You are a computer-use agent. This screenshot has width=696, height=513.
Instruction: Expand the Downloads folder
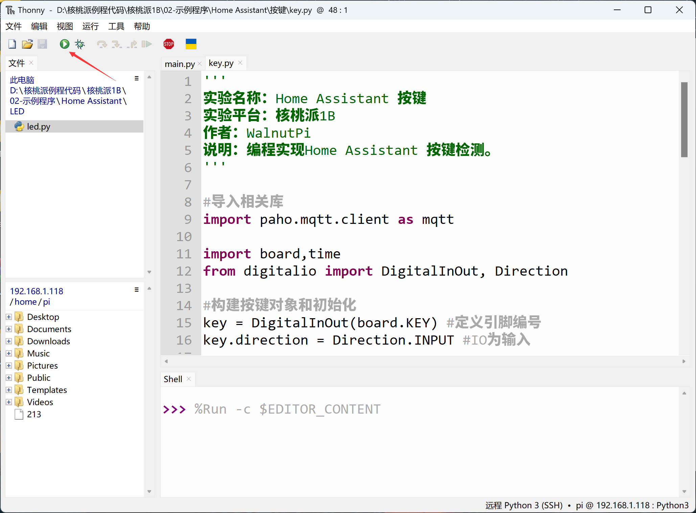[9, 341]
